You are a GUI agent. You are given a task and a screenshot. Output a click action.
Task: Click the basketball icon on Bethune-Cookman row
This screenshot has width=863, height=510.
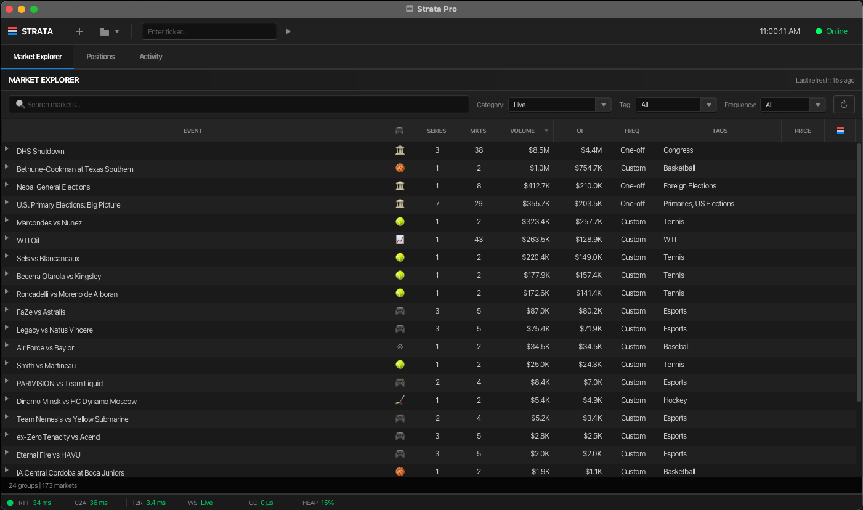(x=400, y=168)
